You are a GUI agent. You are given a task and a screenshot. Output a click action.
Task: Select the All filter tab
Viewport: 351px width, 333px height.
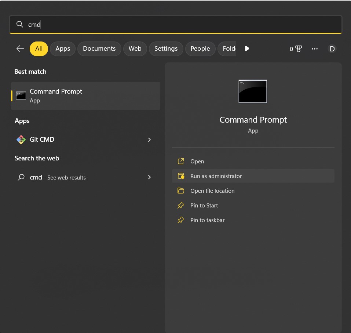coord(39,48)
